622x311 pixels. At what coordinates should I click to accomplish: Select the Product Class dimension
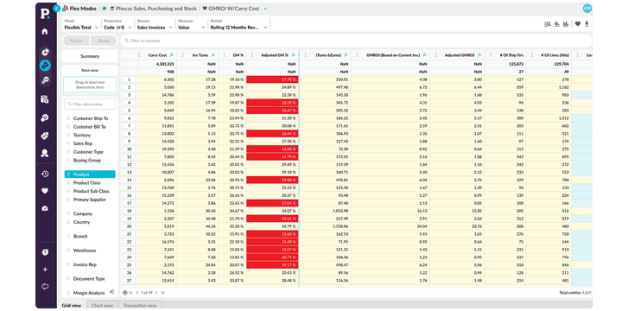[x=87, y=183]
